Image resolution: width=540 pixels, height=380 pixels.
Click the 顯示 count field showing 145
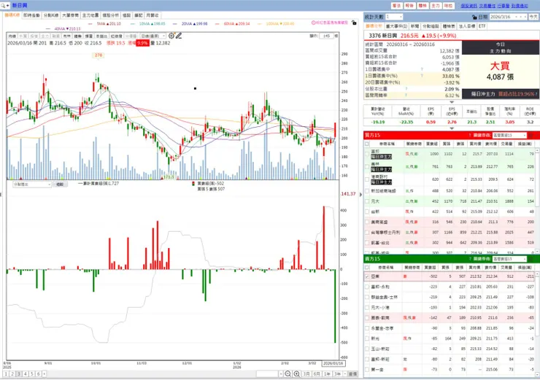click(326, 36)
